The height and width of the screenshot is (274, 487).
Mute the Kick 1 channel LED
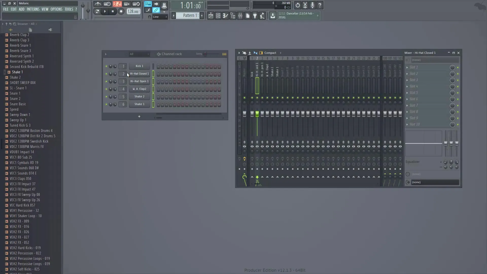pyautogui.click(x=106, y=66)
